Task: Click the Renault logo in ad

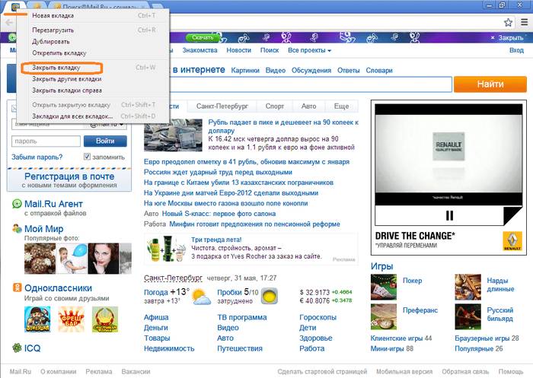Action: pos(512,240)
